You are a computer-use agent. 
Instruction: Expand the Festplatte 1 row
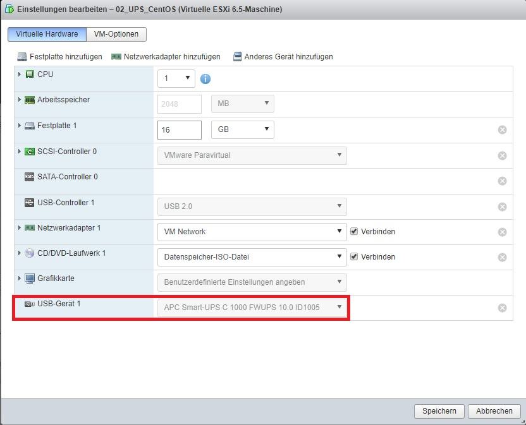[x=20, y=126]
